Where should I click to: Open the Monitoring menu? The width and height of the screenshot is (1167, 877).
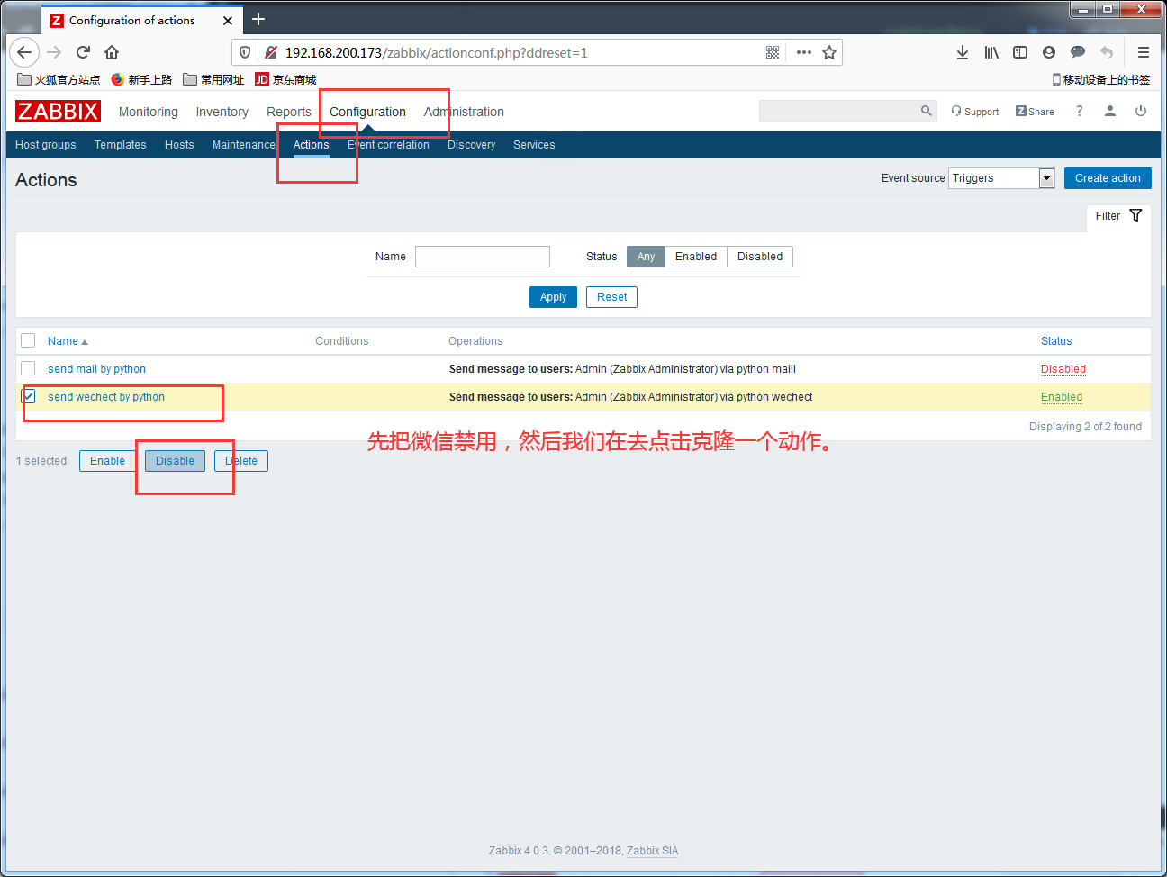pyautogui.click(x=149, y=112)
